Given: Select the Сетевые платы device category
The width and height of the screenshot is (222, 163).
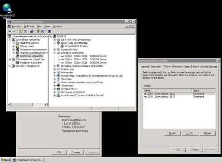Looking at the screenshot, I should pos(69,89).
